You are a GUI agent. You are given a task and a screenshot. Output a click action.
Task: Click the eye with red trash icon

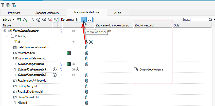click(x=50, y=20)
